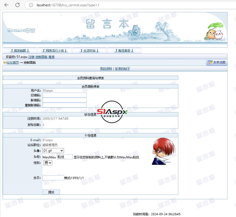Click the browser back arrow
The height and width of the screenshot is (217, 236).
point(6,5)
